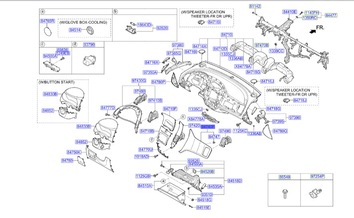Click part number link 84526B
354x218 pixels.
coord(207,171)
